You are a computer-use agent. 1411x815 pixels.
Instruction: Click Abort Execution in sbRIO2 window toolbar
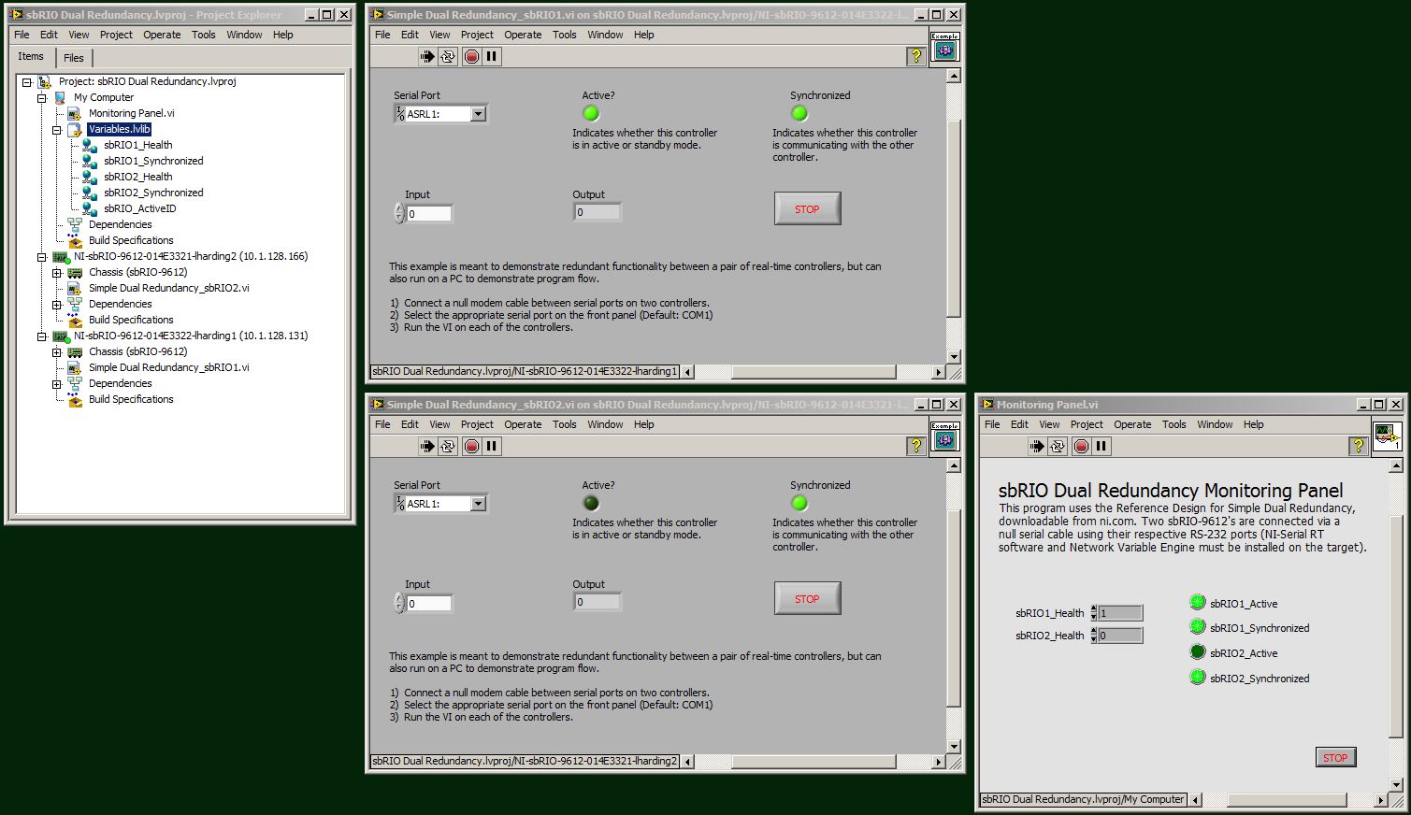tap(471, 446)
